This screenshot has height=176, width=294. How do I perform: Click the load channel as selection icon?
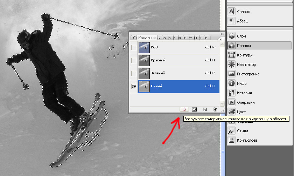tap(184, 109)
